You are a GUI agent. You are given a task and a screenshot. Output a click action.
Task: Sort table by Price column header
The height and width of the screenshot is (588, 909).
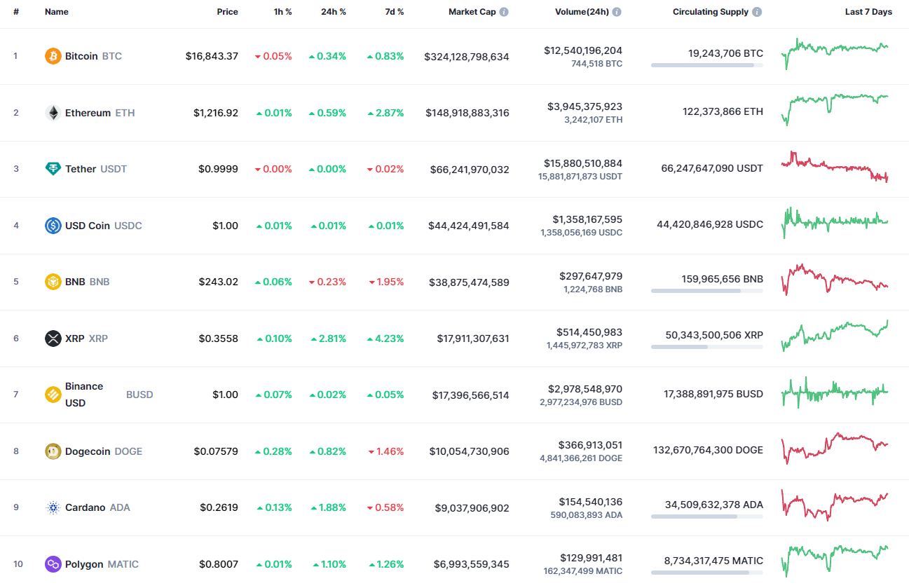point(227,12)
